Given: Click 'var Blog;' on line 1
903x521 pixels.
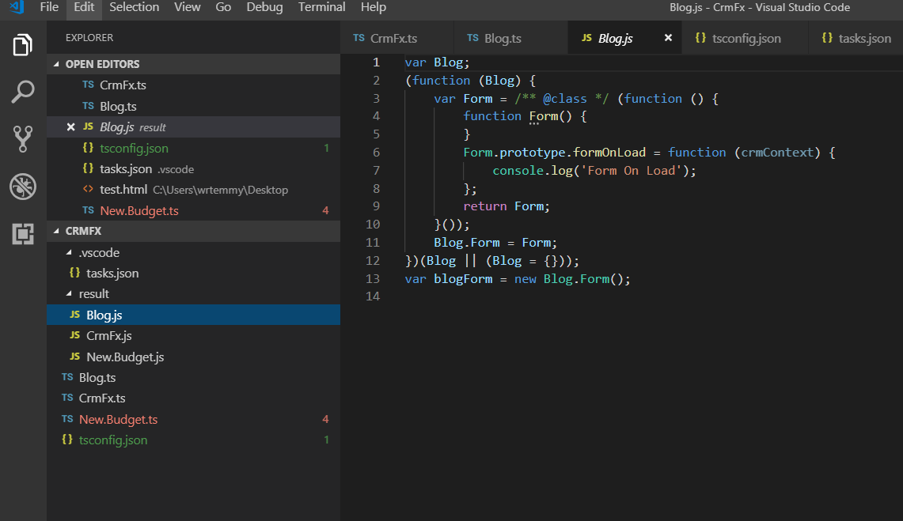Looking at the screenshot, I should 437,62.
